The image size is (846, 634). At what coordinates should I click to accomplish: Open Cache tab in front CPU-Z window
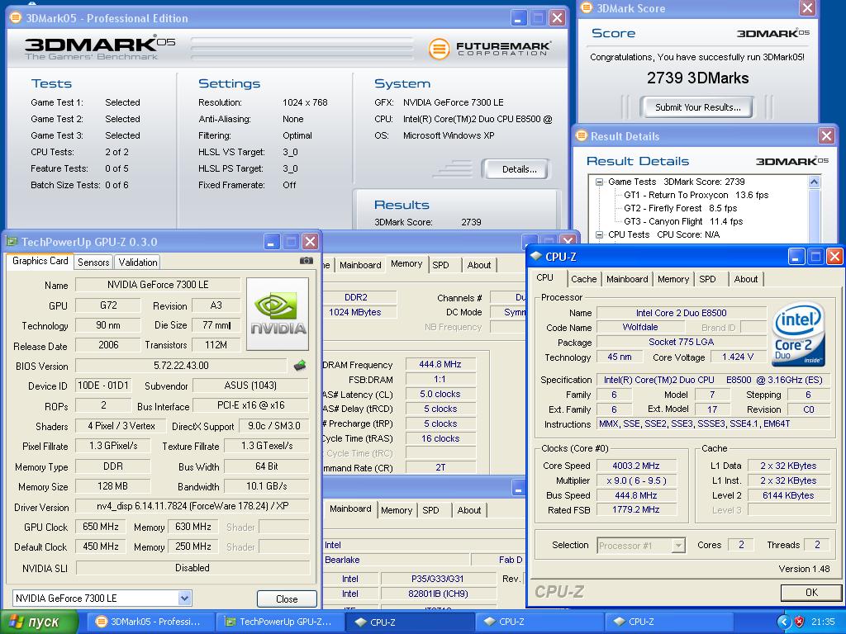click(584, 279)
